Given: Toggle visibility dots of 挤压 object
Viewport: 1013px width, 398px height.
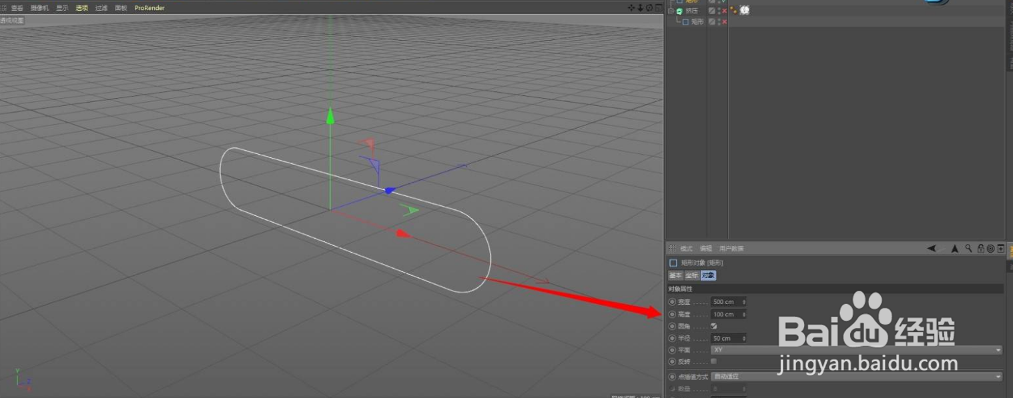Looking at the screenshot, I should point(719,11).
